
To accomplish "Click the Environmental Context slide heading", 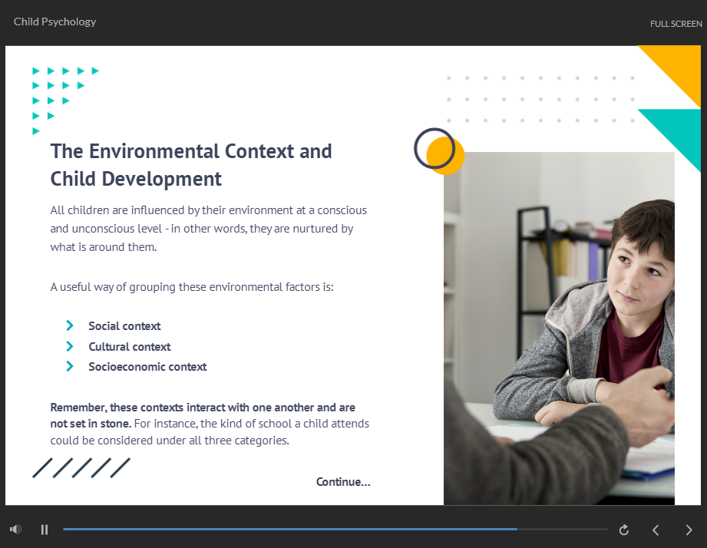I will (x=191, y=164).
